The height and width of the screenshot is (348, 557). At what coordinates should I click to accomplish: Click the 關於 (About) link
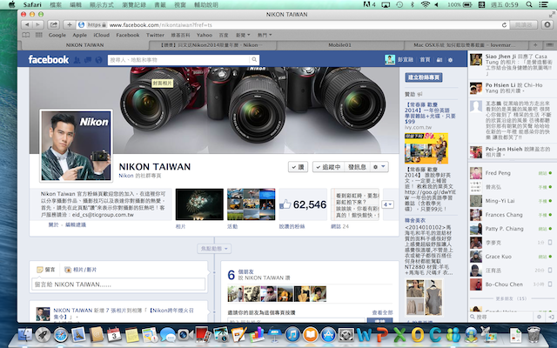53,224
